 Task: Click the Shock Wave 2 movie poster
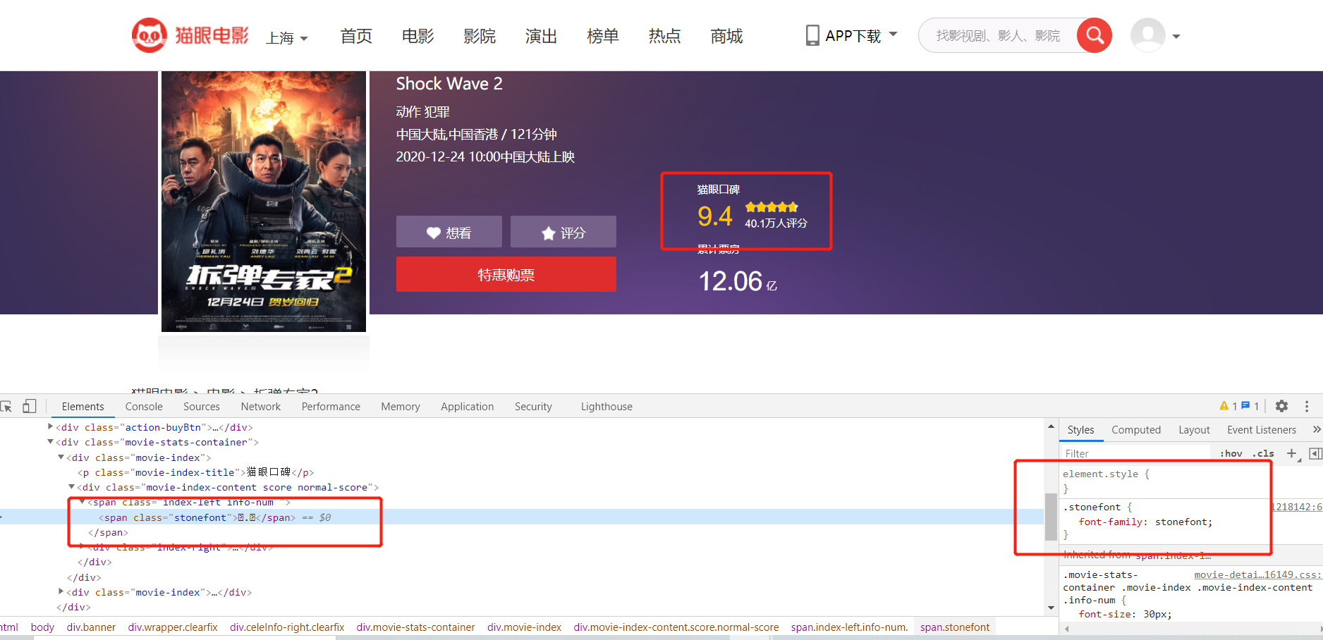pyautogui.click(x=264, y=202)
